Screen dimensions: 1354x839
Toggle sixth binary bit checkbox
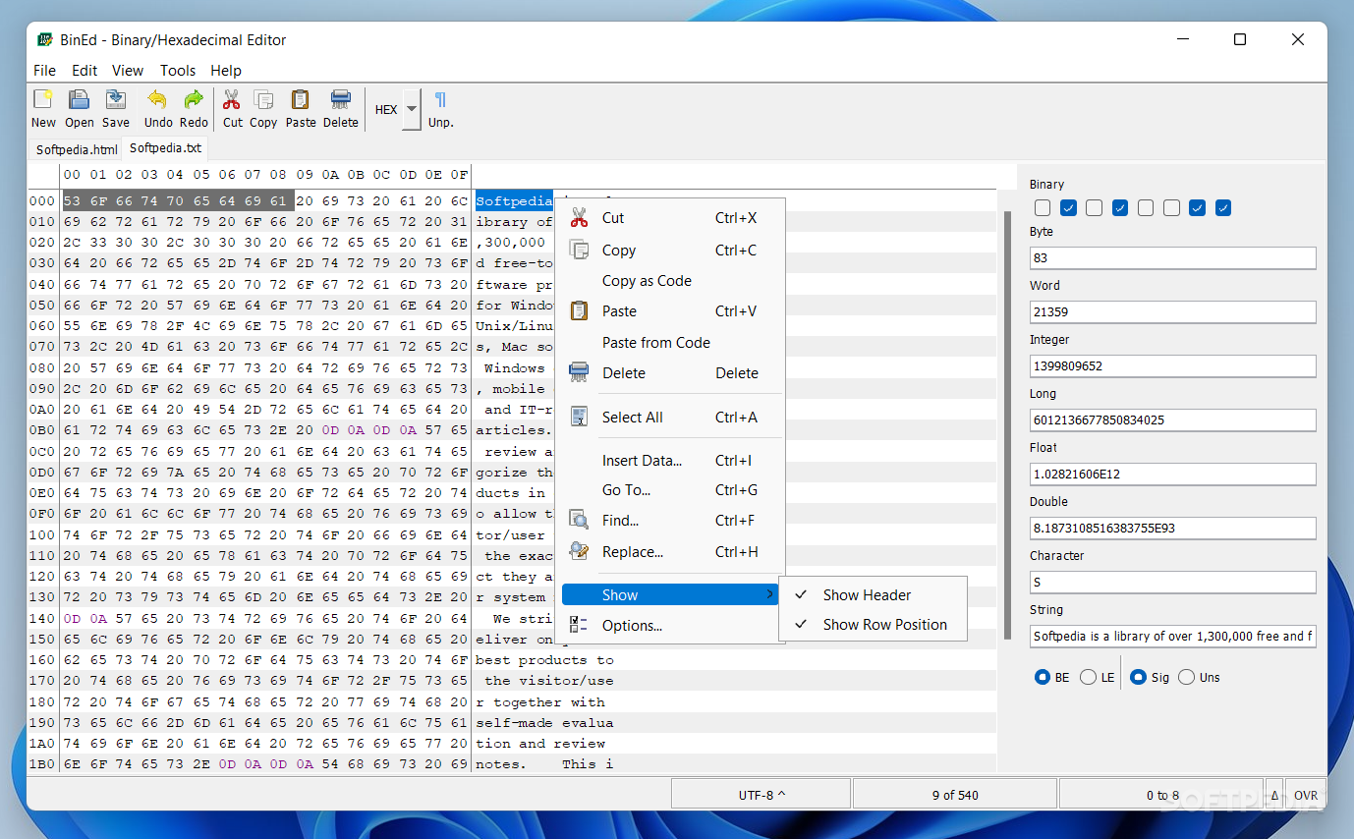pyautogui.click(x=1171, y=208)
